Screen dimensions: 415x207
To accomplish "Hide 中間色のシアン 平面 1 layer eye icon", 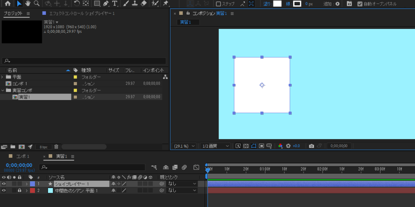I will click(x=4, y=190).
